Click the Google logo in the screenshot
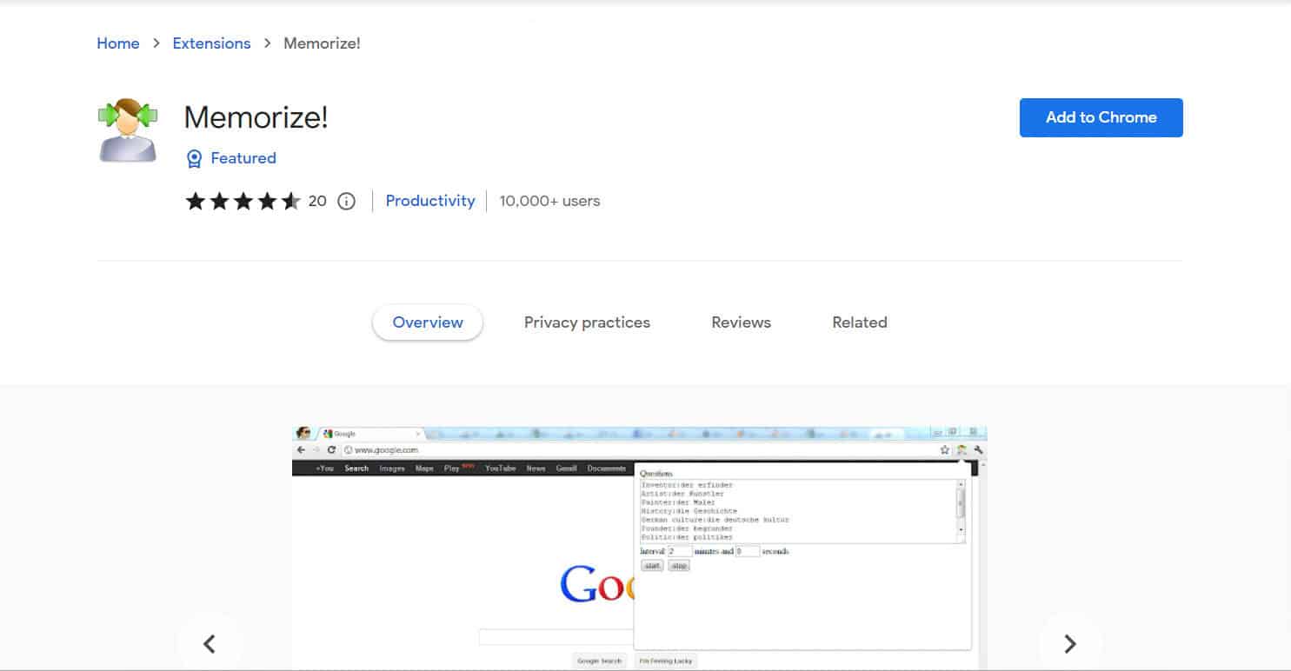The height and width of the screenshot is (671, 1291). click(x=598, y=584)
